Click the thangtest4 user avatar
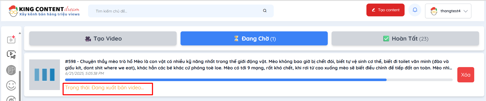Viewport: 486px width, 101px height. point(434,11)
